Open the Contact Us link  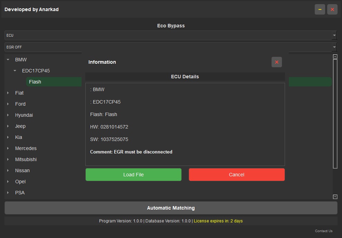click(x=324, y=231)
